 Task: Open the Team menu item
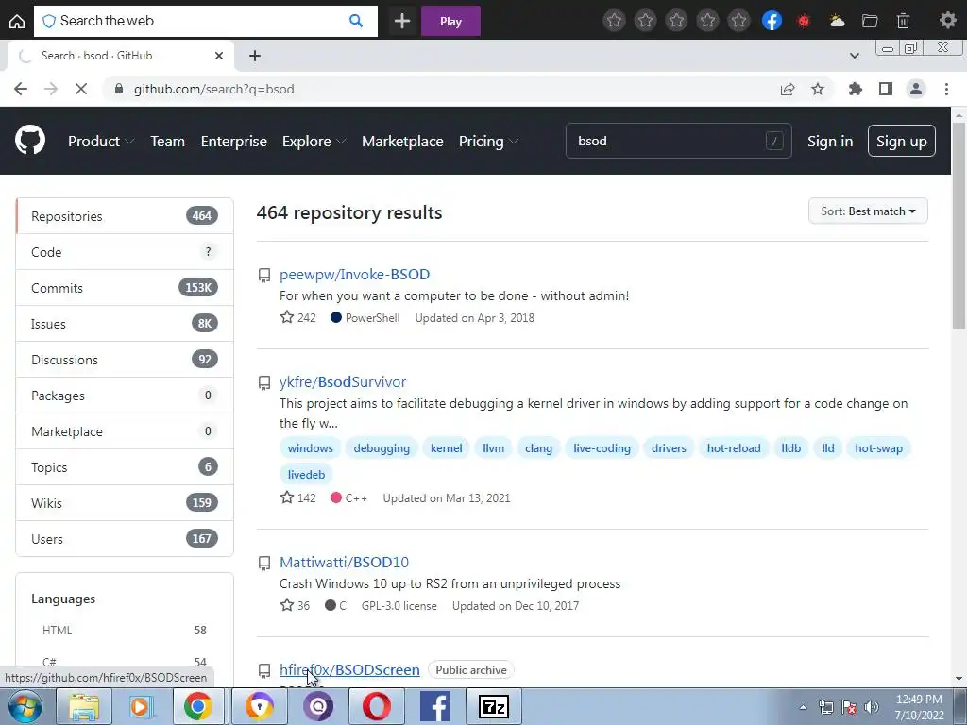coord(168,142)
